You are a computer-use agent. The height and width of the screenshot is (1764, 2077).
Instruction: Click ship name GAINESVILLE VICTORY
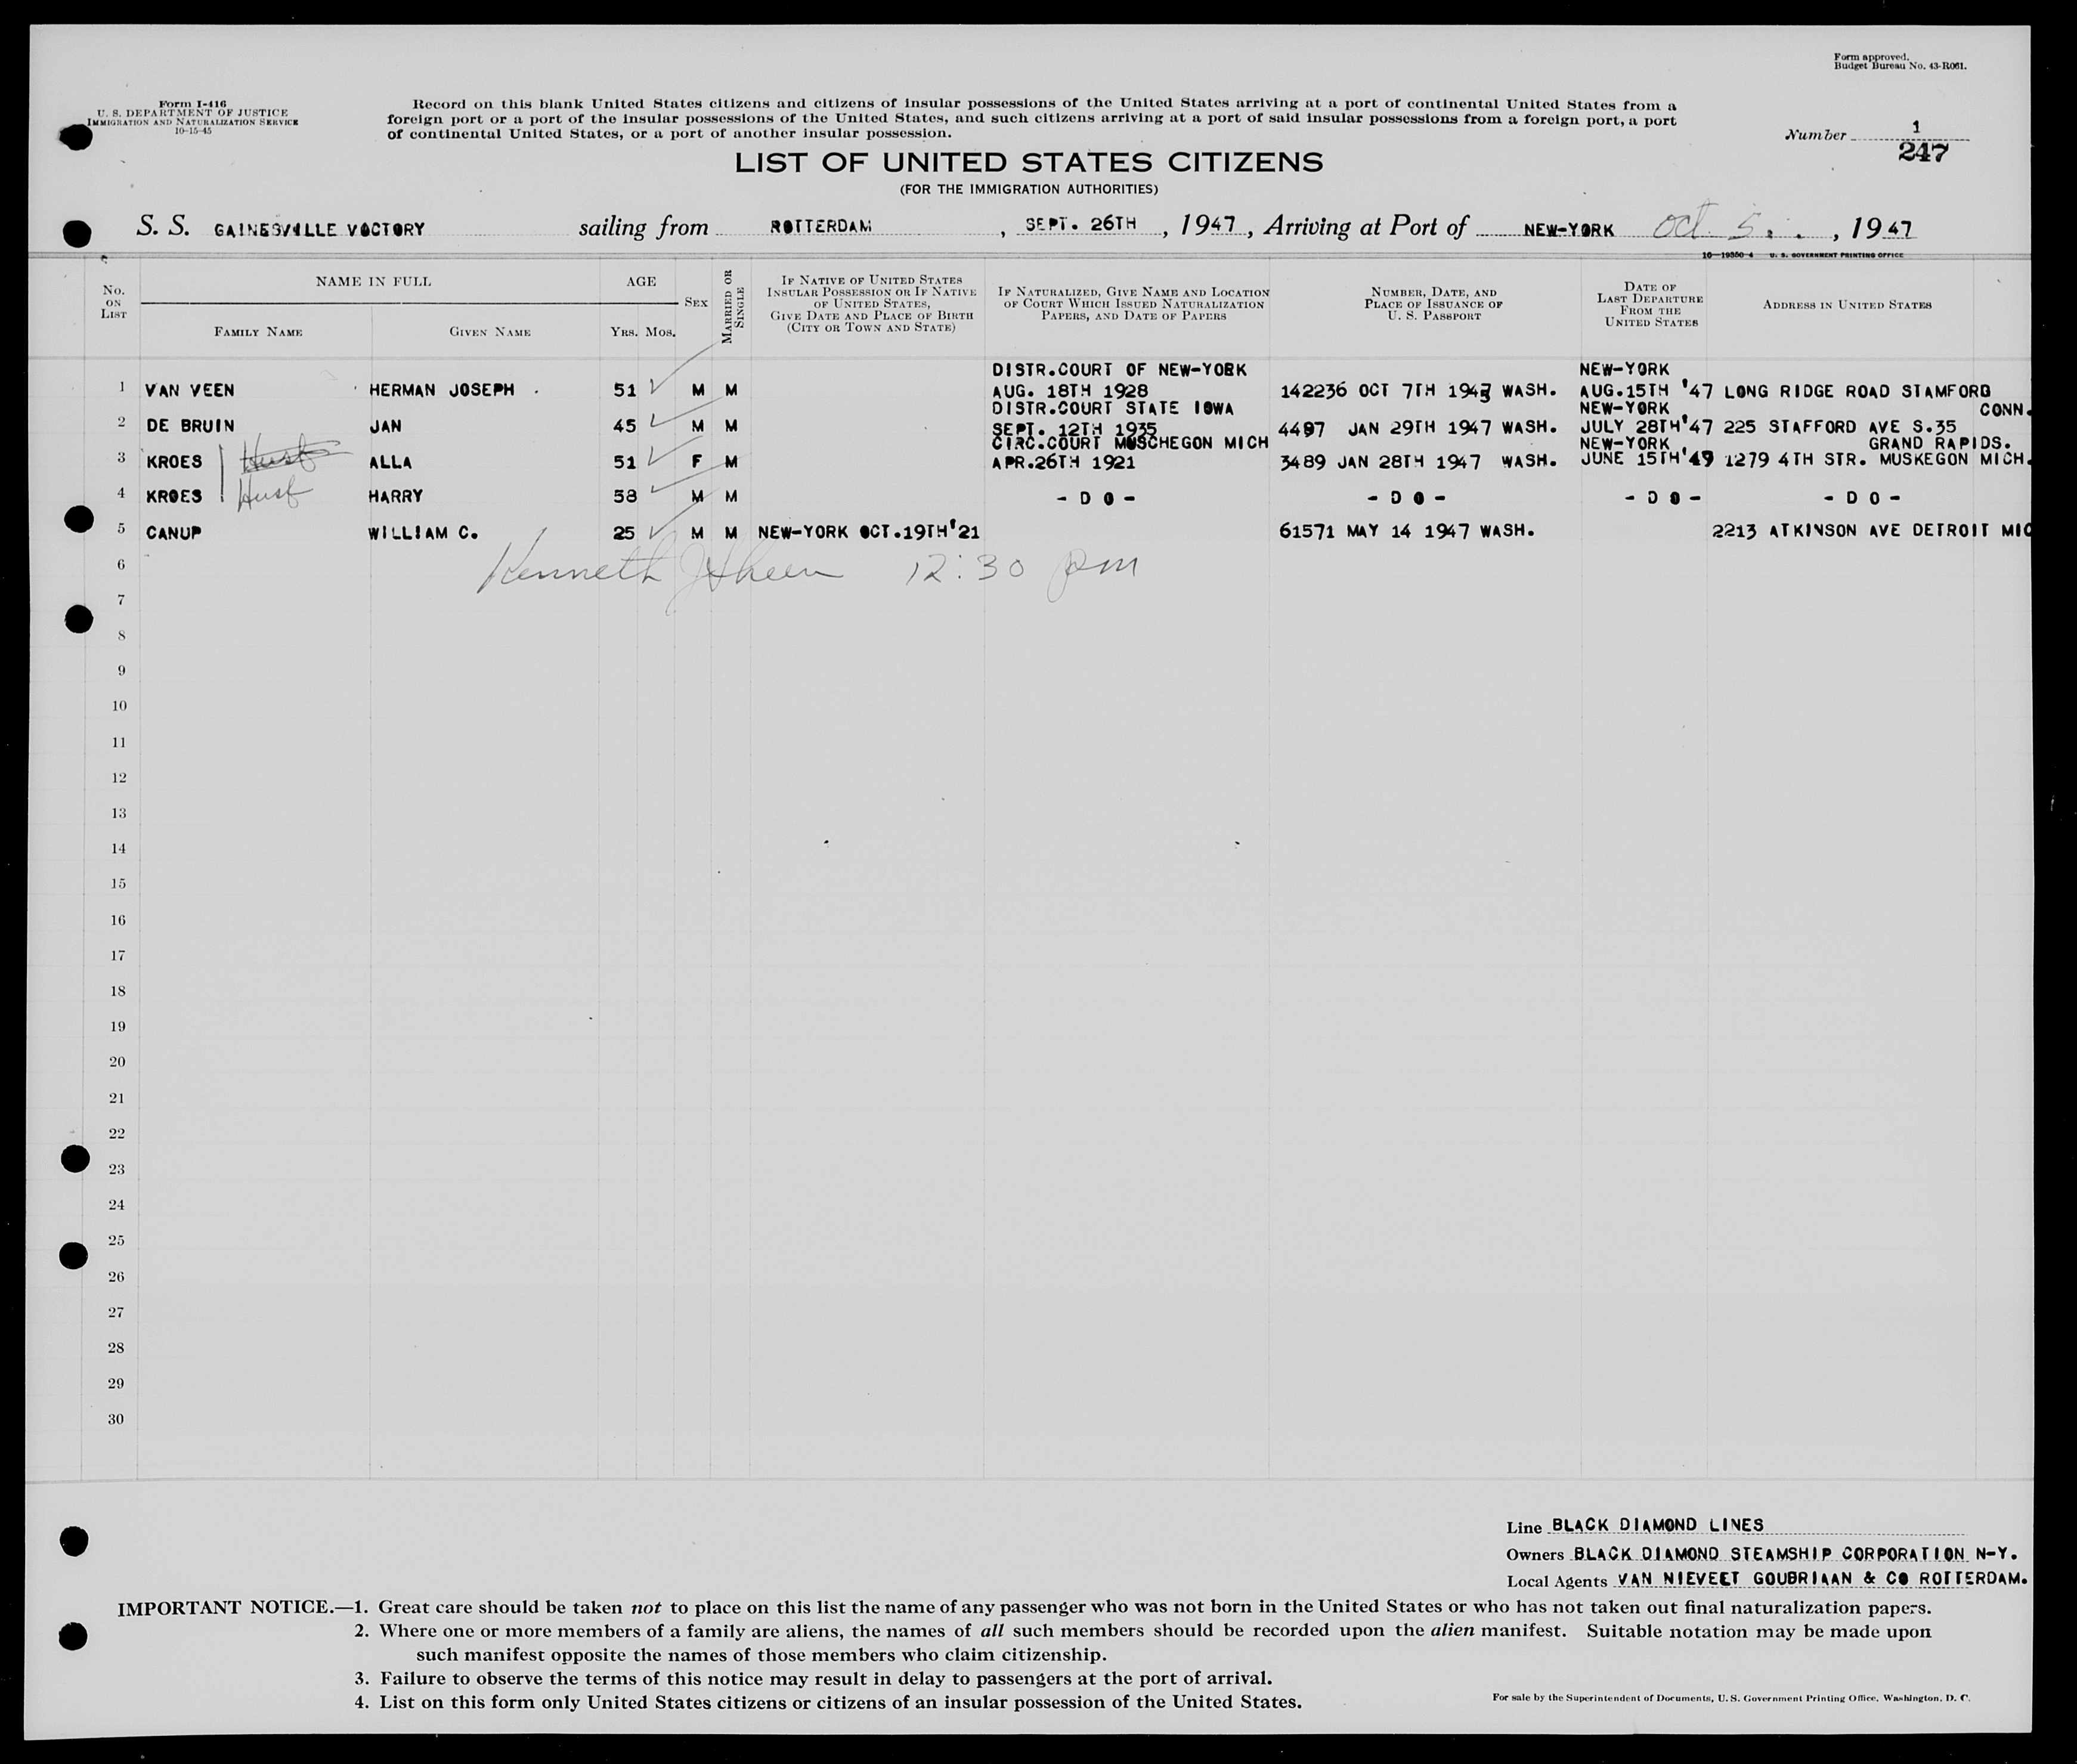[319, 229]
